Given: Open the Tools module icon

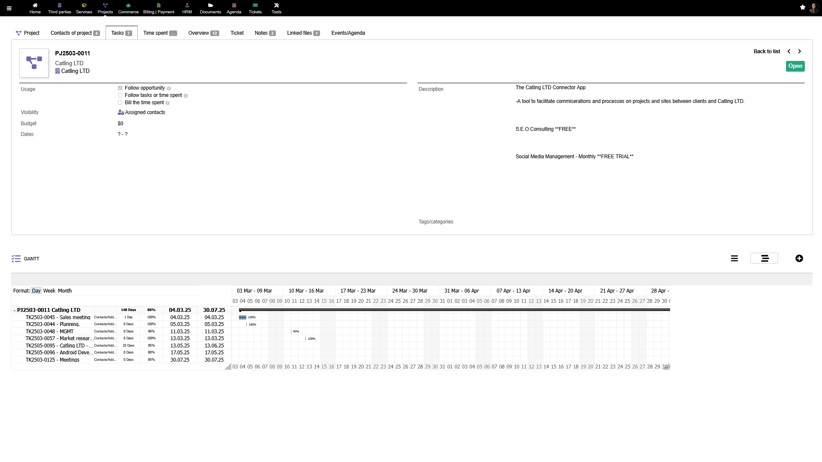Looking at the screenshot, I should 276,6.
